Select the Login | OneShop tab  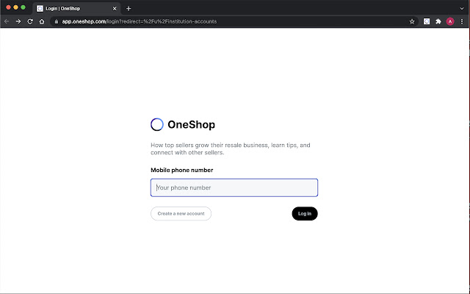click(x=76, y=9)
